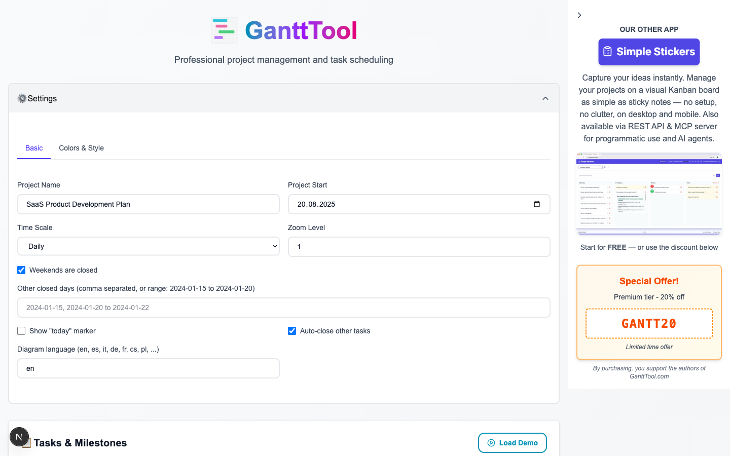Uncheck Weekends are closed

point(21,270)
